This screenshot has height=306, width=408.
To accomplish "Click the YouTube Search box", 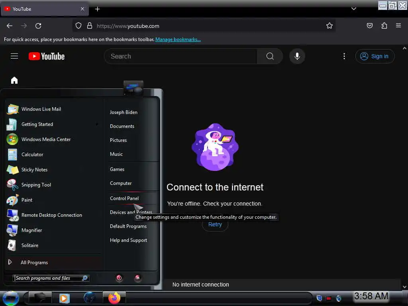I will click(x=181, y=56).
